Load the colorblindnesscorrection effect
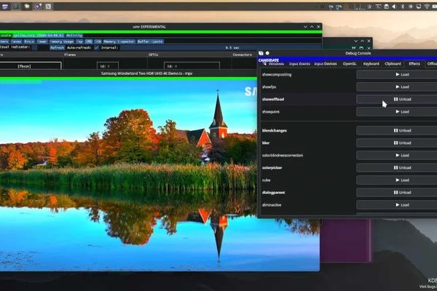This screenshot has height=291, width=437. pos(397,156)
